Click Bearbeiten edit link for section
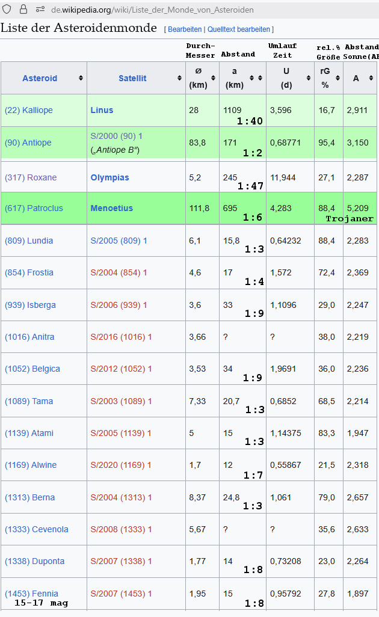Viewport: 379px width, 617px height. click(185, 29)
